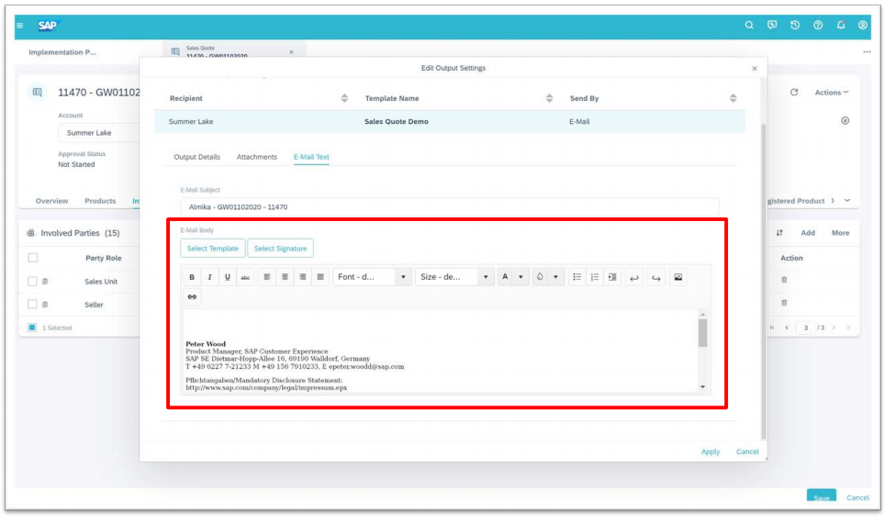Switch to Attachments tab
Viewport: 884px width, 522px height.
(256, 157)
